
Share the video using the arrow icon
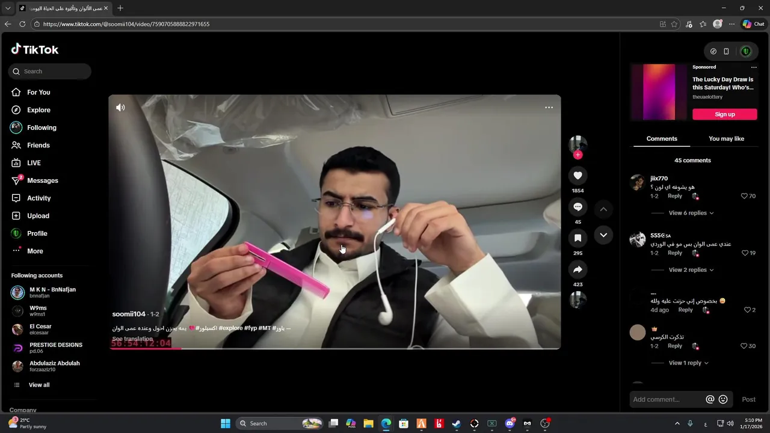pyautogui.click(x=577, y=269)
